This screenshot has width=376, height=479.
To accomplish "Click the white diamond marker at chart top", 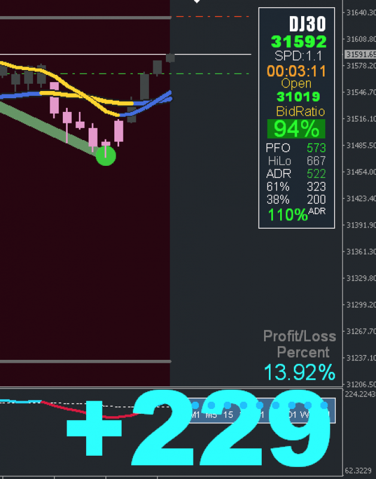I will tap(197, 1).
